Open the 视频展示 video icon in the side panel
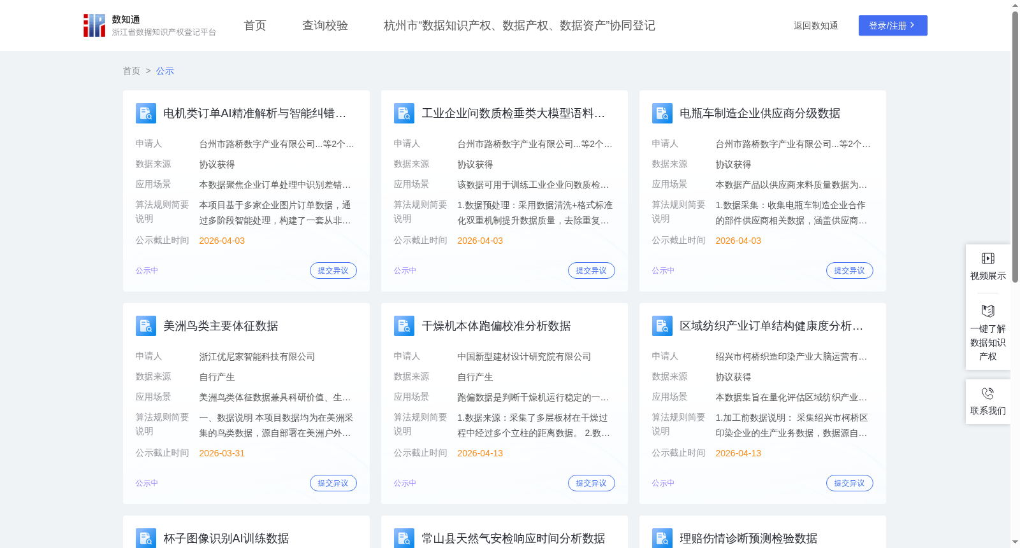 (x=988, y=258)
